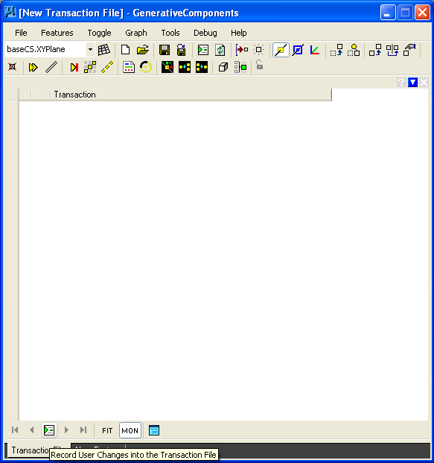
Task: Click the grid plane icon beside baseCS.XYPlane
Action: pos(104,50)
